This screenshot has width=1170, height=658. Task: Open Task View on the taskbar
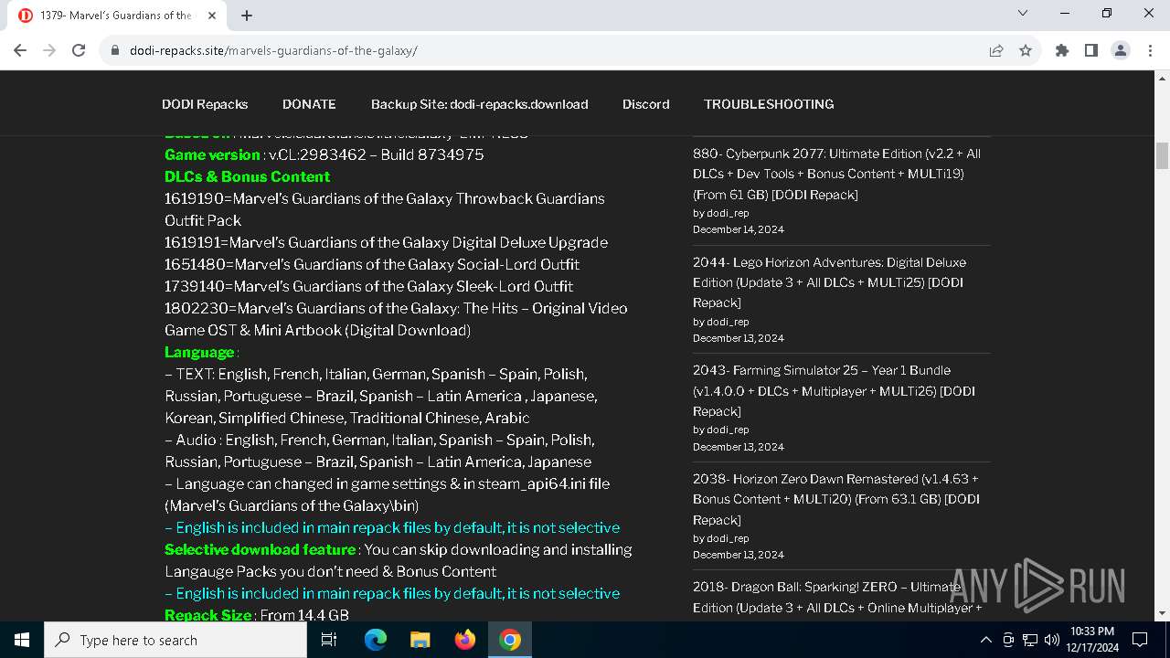click(329, 640)
